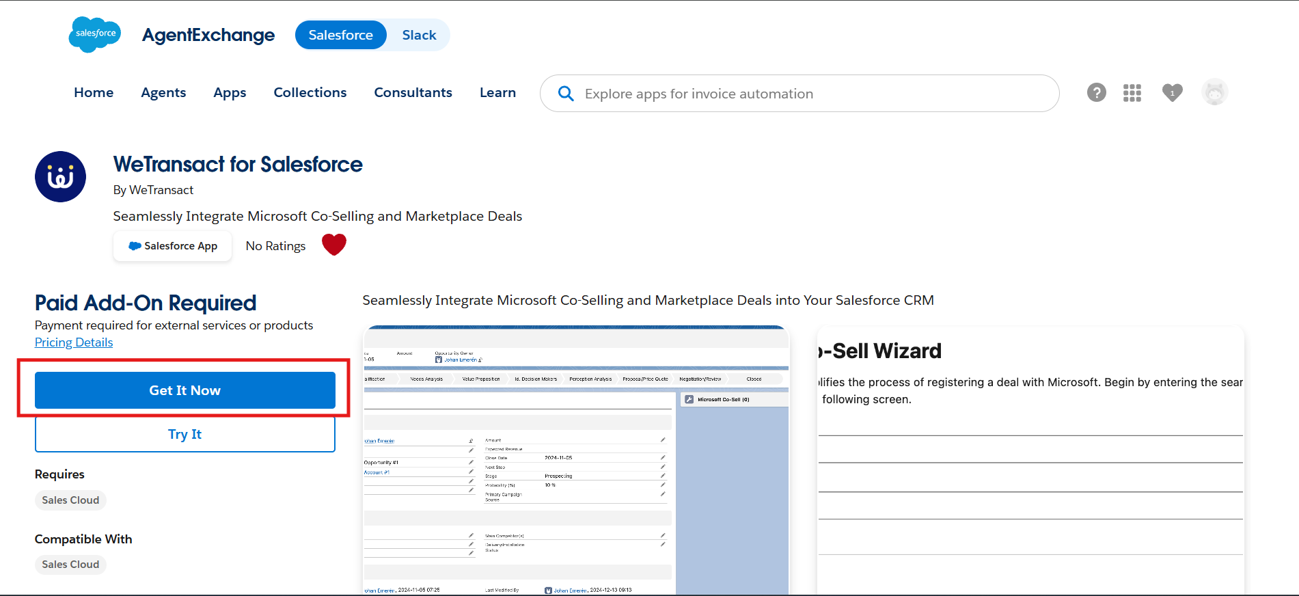Click the By WeTransact publisher text
The width and height of the screenshot is (1299, 596).
[x=153, y=190]
